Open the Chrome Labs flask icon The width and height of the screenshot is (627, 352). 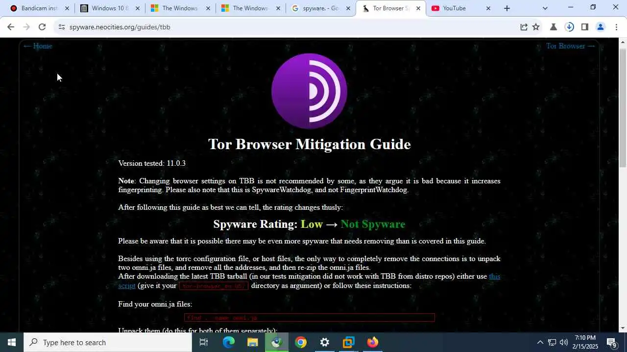(x=554, y=27)
